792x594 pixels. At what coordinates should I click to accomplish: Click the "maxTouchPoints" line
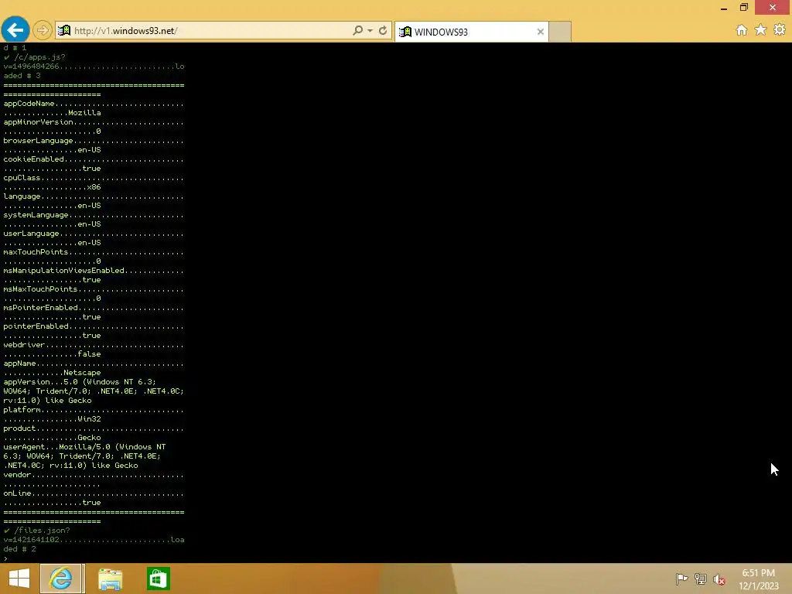[94, 252]
